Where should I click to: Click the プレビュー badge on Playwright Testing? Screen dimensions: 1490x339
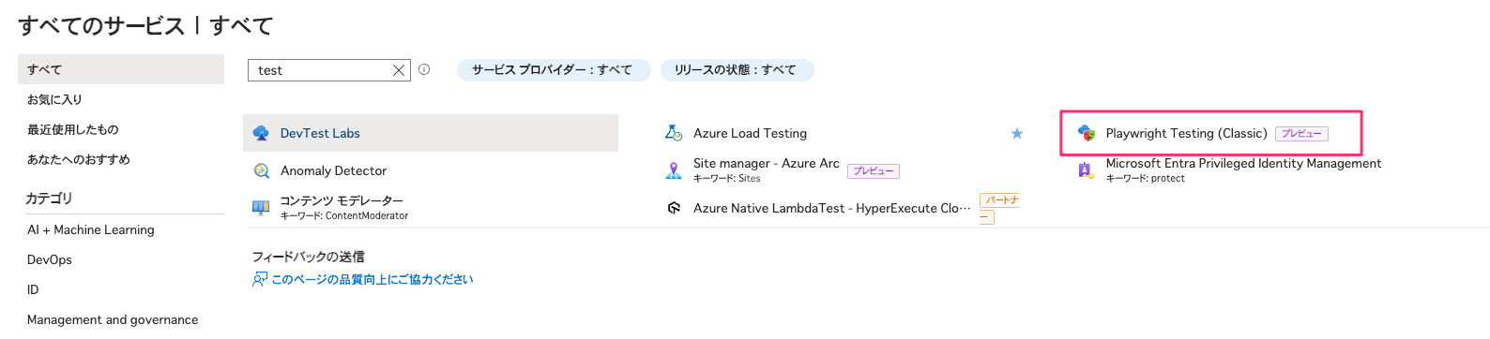pos(1301,134)
